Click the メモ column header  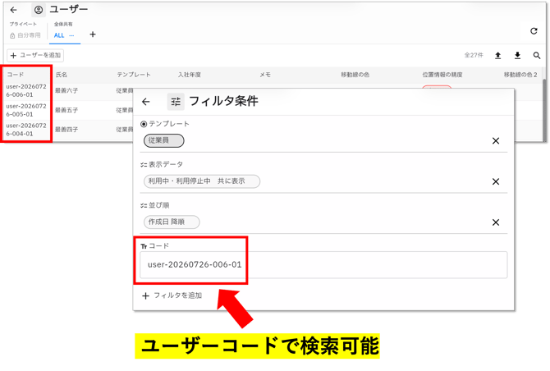coord(265,75)
